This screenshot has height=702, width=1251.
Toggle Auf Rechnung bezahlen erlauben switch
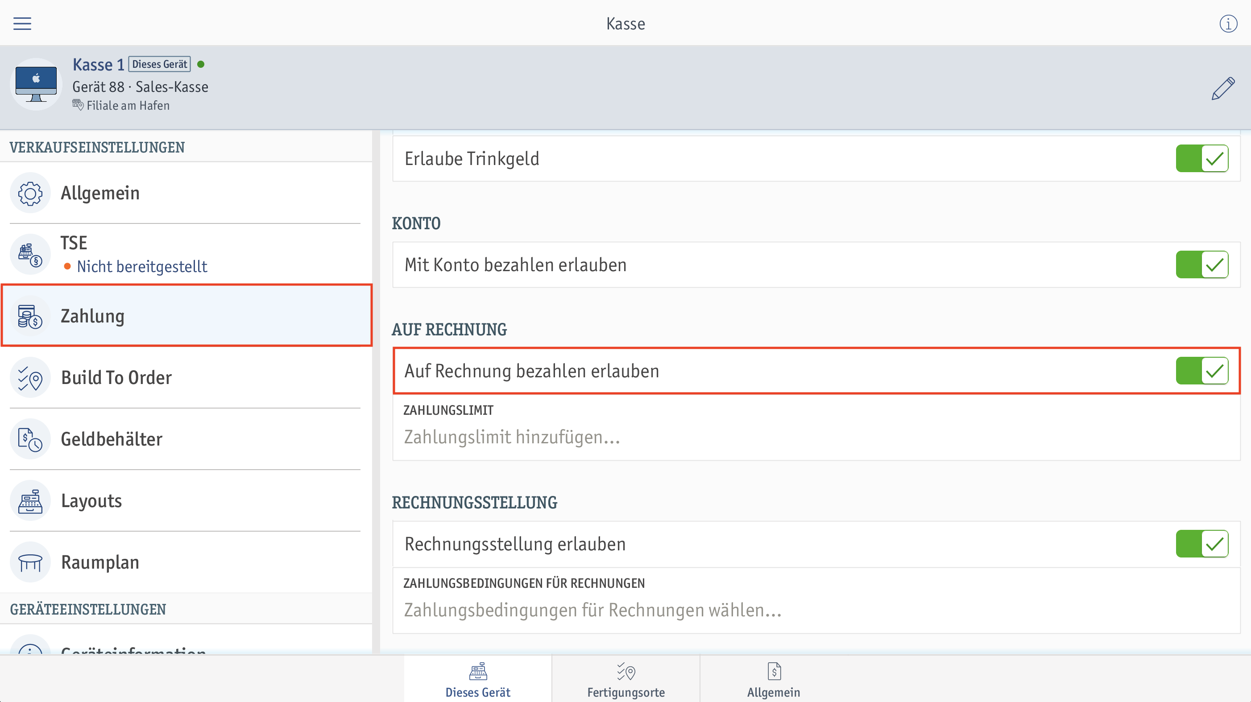point(1202,371)
